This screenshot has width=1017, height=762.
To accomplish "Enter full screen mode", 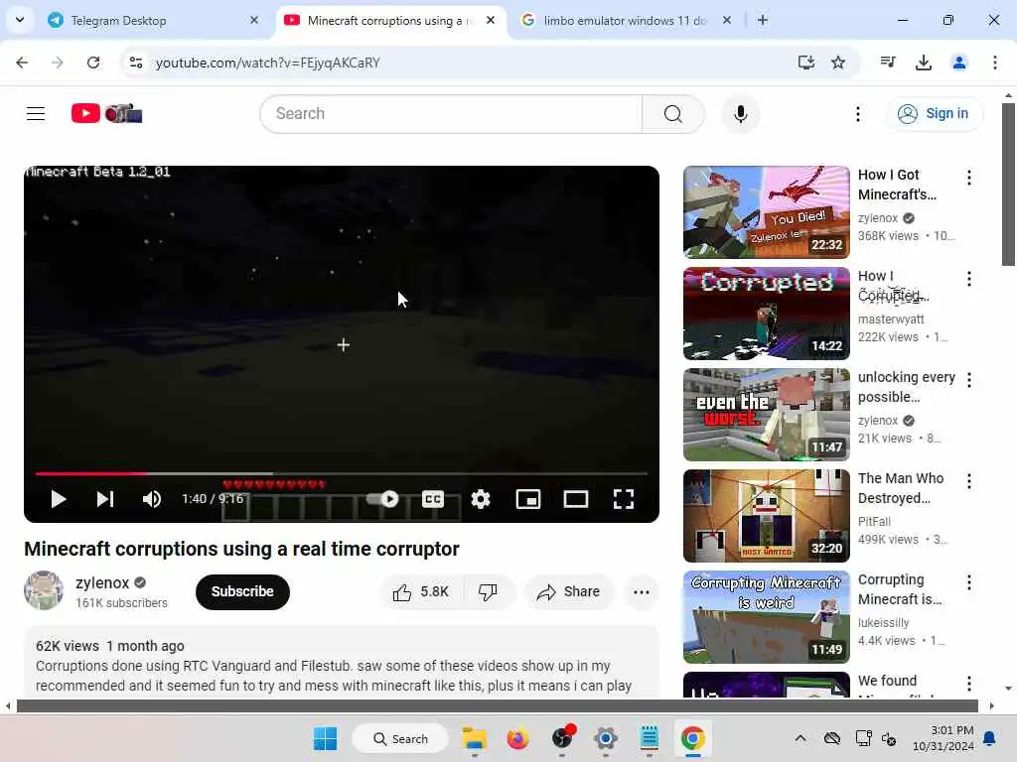I will pos(624,499).
